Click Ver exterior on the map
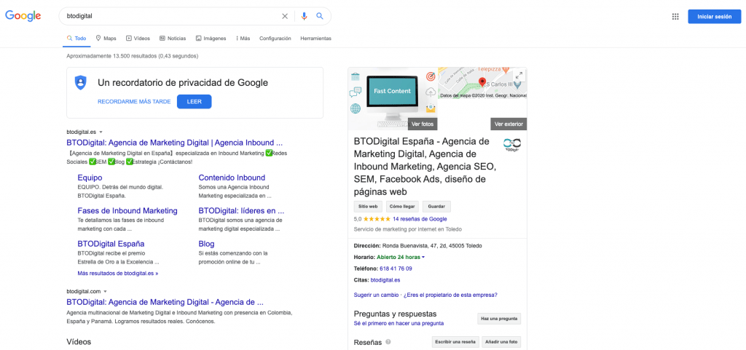 (509, 124)
